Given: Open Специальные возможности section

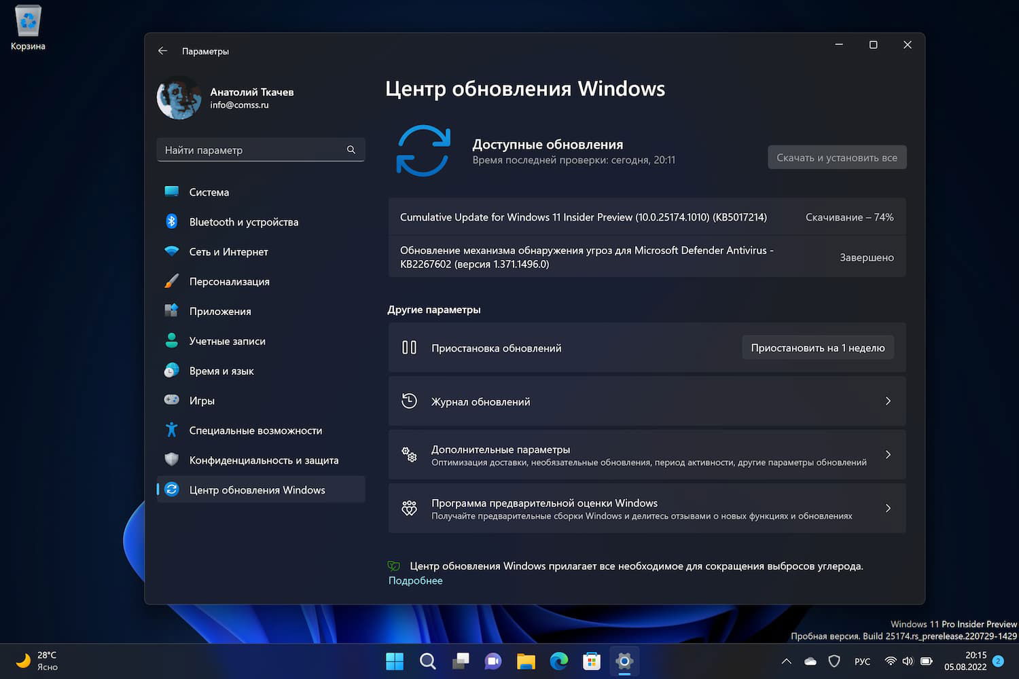Looking at the screenshot, I should click(261, 430).
